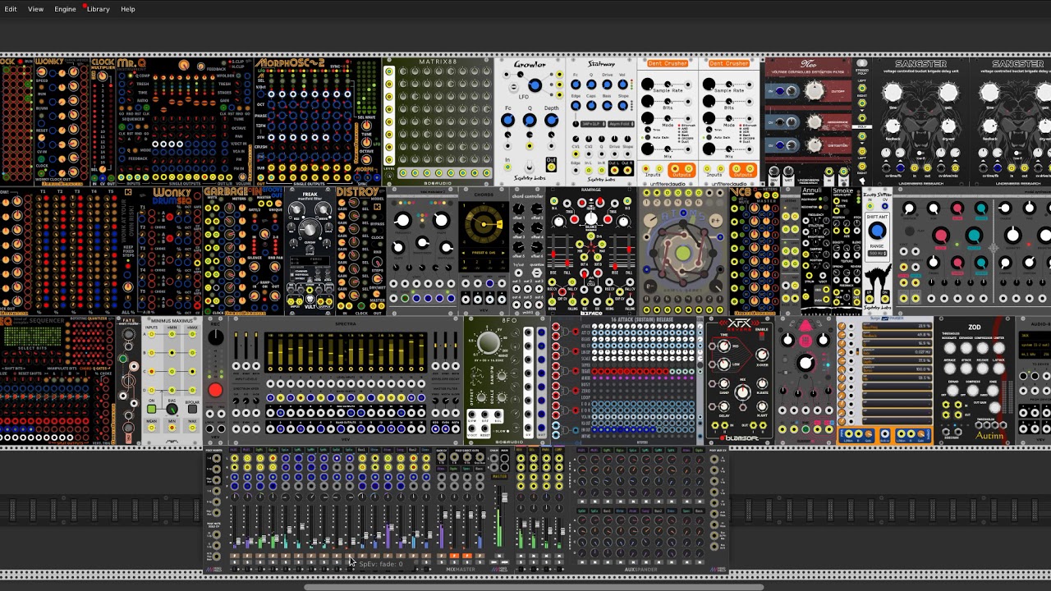Click the Growler Fc knob
The width and height of the screenshot is (1051, 591).
(x=507, y=121)
